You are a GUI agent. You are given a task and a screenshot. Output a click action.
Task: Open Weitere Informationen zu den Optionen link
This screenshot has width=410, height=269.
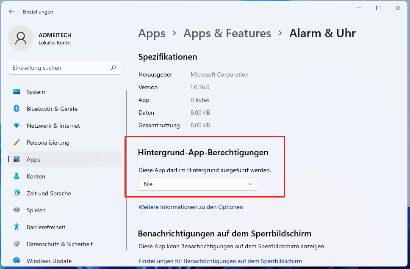pyautogui.click(x=191, y=207)
